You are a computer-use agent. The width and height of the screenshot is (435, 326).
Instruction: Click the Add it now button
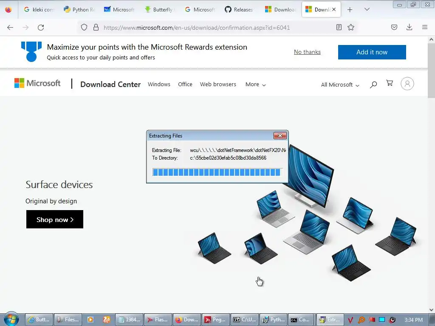(x=372, y=52)
